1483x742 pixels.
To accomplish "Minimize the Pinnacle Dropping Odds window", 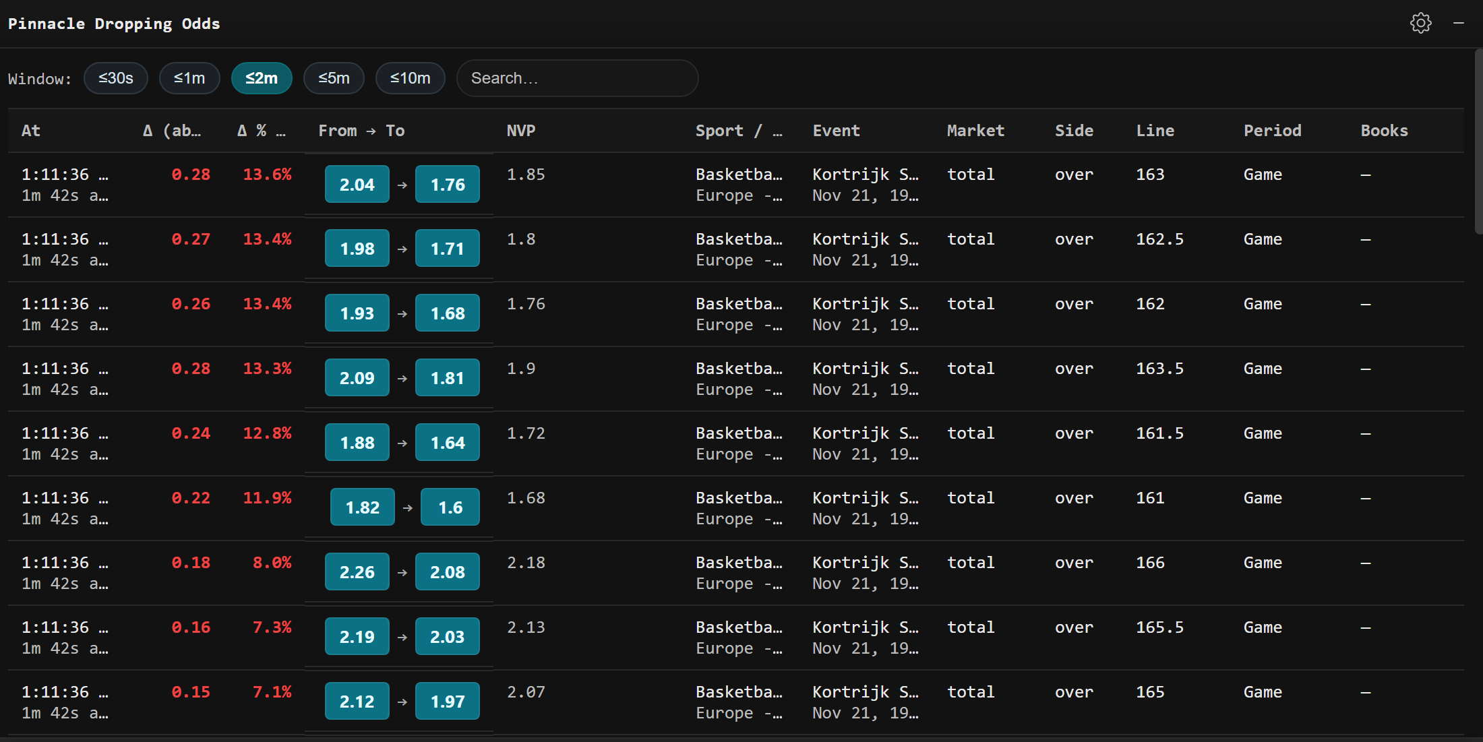I will coord(1459,22).
